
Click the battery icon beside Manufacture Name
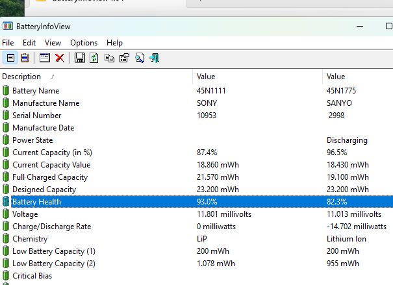6,103
